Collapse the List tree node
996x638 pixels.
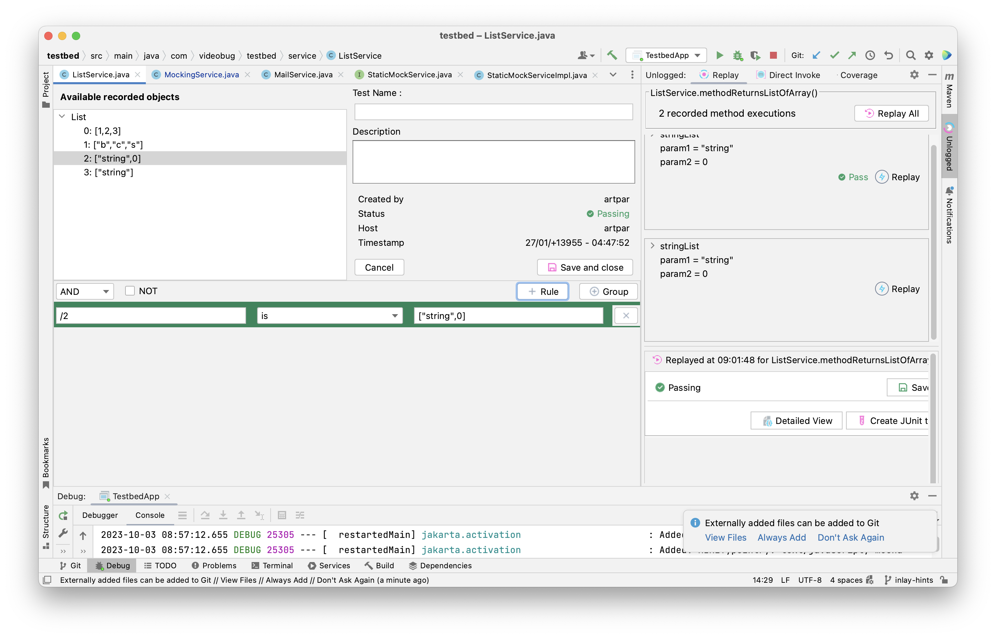[62, 116]
